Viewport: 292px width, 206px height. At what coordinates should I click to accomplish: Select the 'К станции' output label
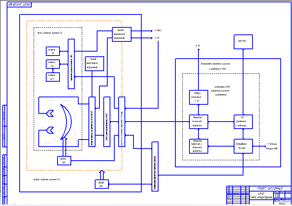pyautogui.click(x=272, y=144)
